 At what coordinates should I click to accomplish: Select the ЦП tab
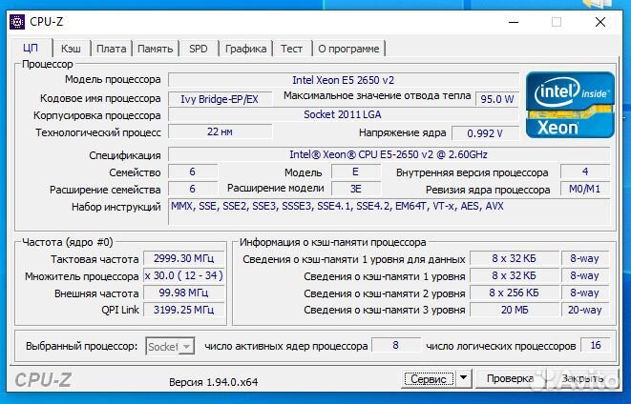tap(31, 49)
